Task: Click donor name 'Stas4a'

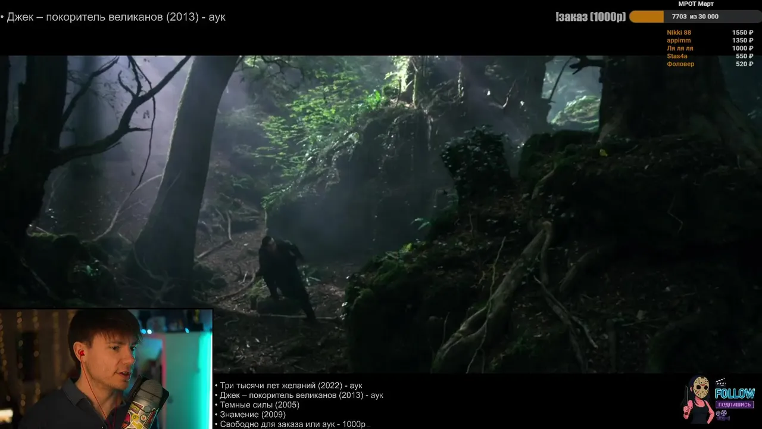Action: point(677,56)
